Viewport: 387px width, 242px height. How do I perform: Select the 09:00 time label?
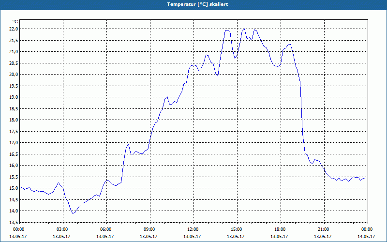[x=149, y=229]
